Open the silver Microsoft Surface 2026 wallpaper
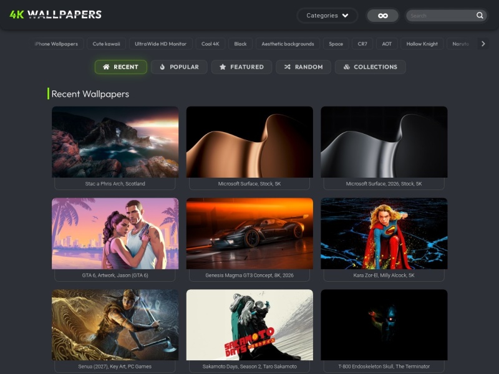 (x=384, y=142)
